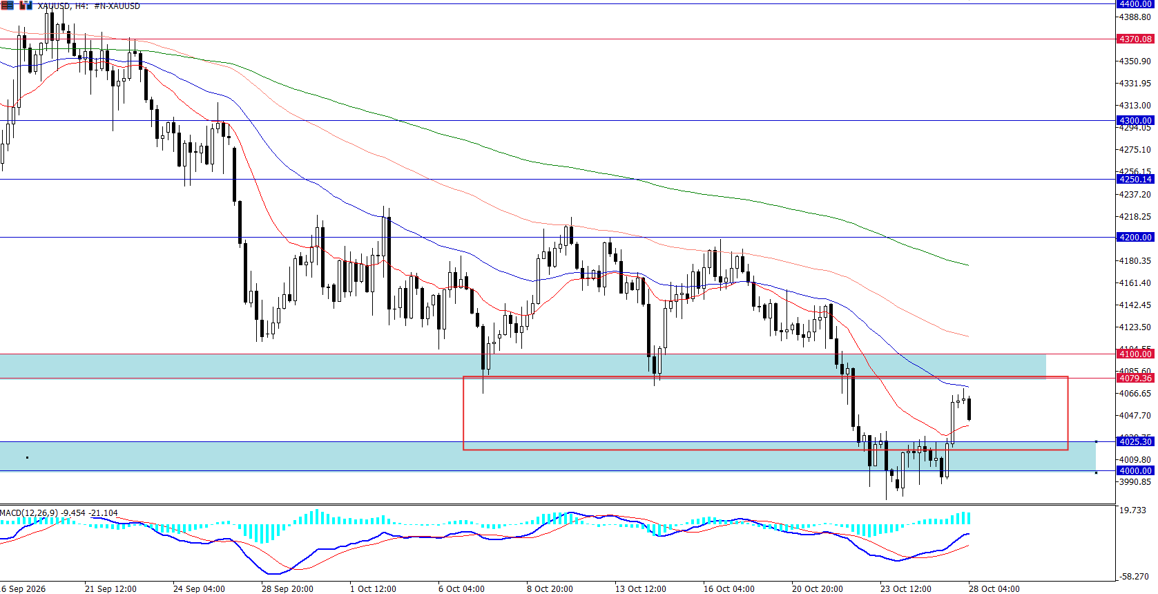Select the 1 Oct 12:00 time label
This screenshot has height=594, width=1158.
[x=373, y=589]
